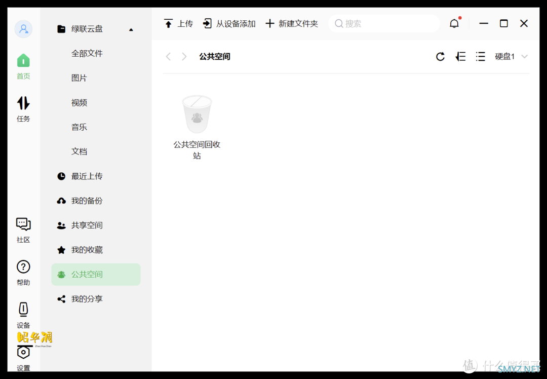Collapse the 绿联云盘 tree arrow
547x379 pixels.
(131, 30)
